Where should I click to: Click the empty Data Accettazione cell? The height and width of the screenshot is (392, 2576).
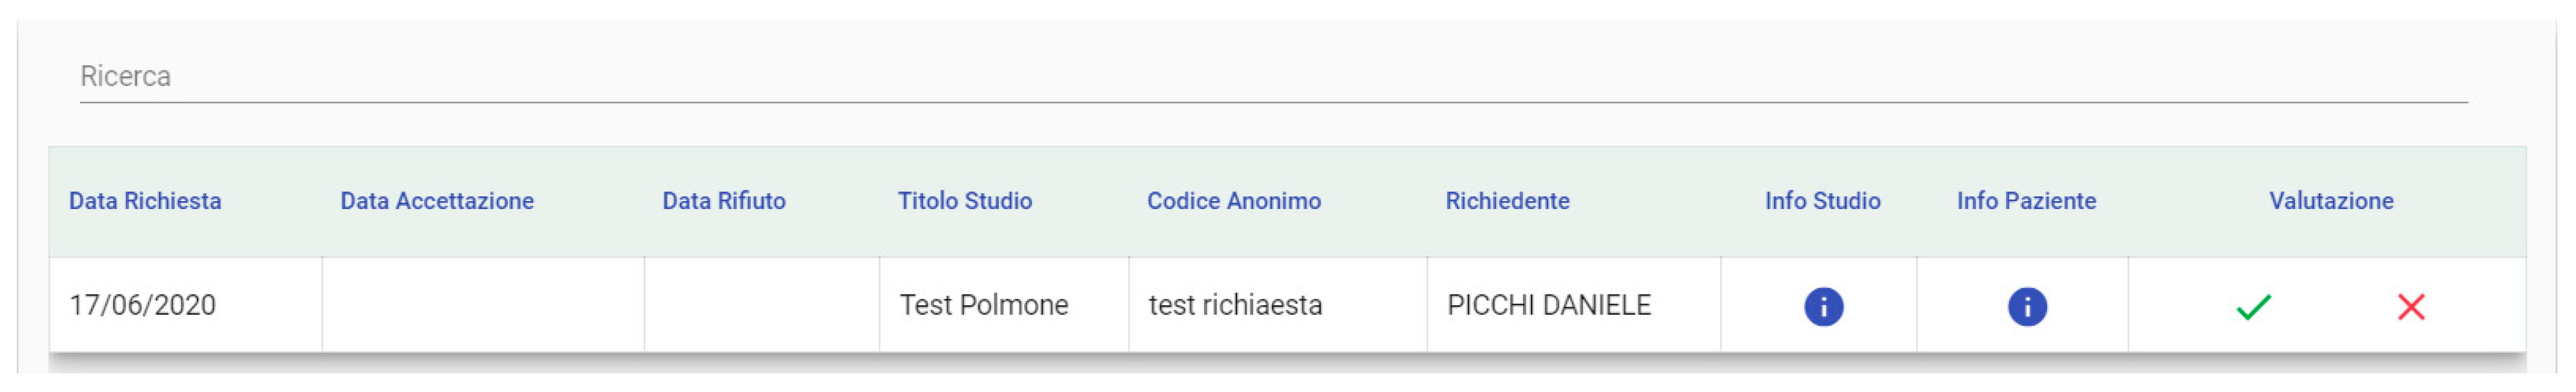pyautogui.click(x=483, y=305)
